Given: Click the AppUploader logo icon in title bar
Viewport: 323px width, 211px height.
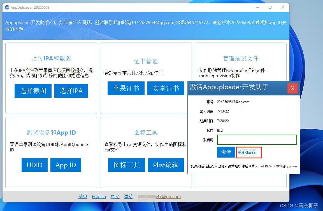Looking at the screenshot, I should 7,7.
